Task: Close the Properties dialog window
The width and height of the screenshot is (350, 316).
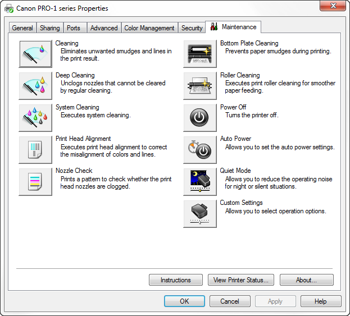Action: [x=333, y=6]
